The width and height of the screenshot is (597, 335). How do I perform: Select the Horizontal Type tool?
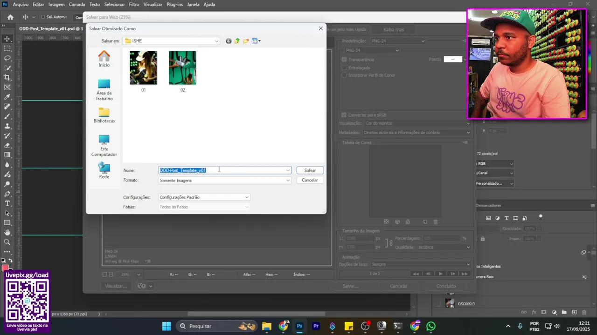[7, 203]
